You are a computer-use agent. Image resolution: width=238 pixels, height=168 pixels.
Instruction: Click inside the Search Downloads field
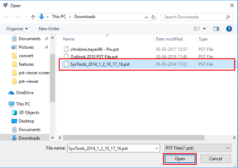pos(194,17)
